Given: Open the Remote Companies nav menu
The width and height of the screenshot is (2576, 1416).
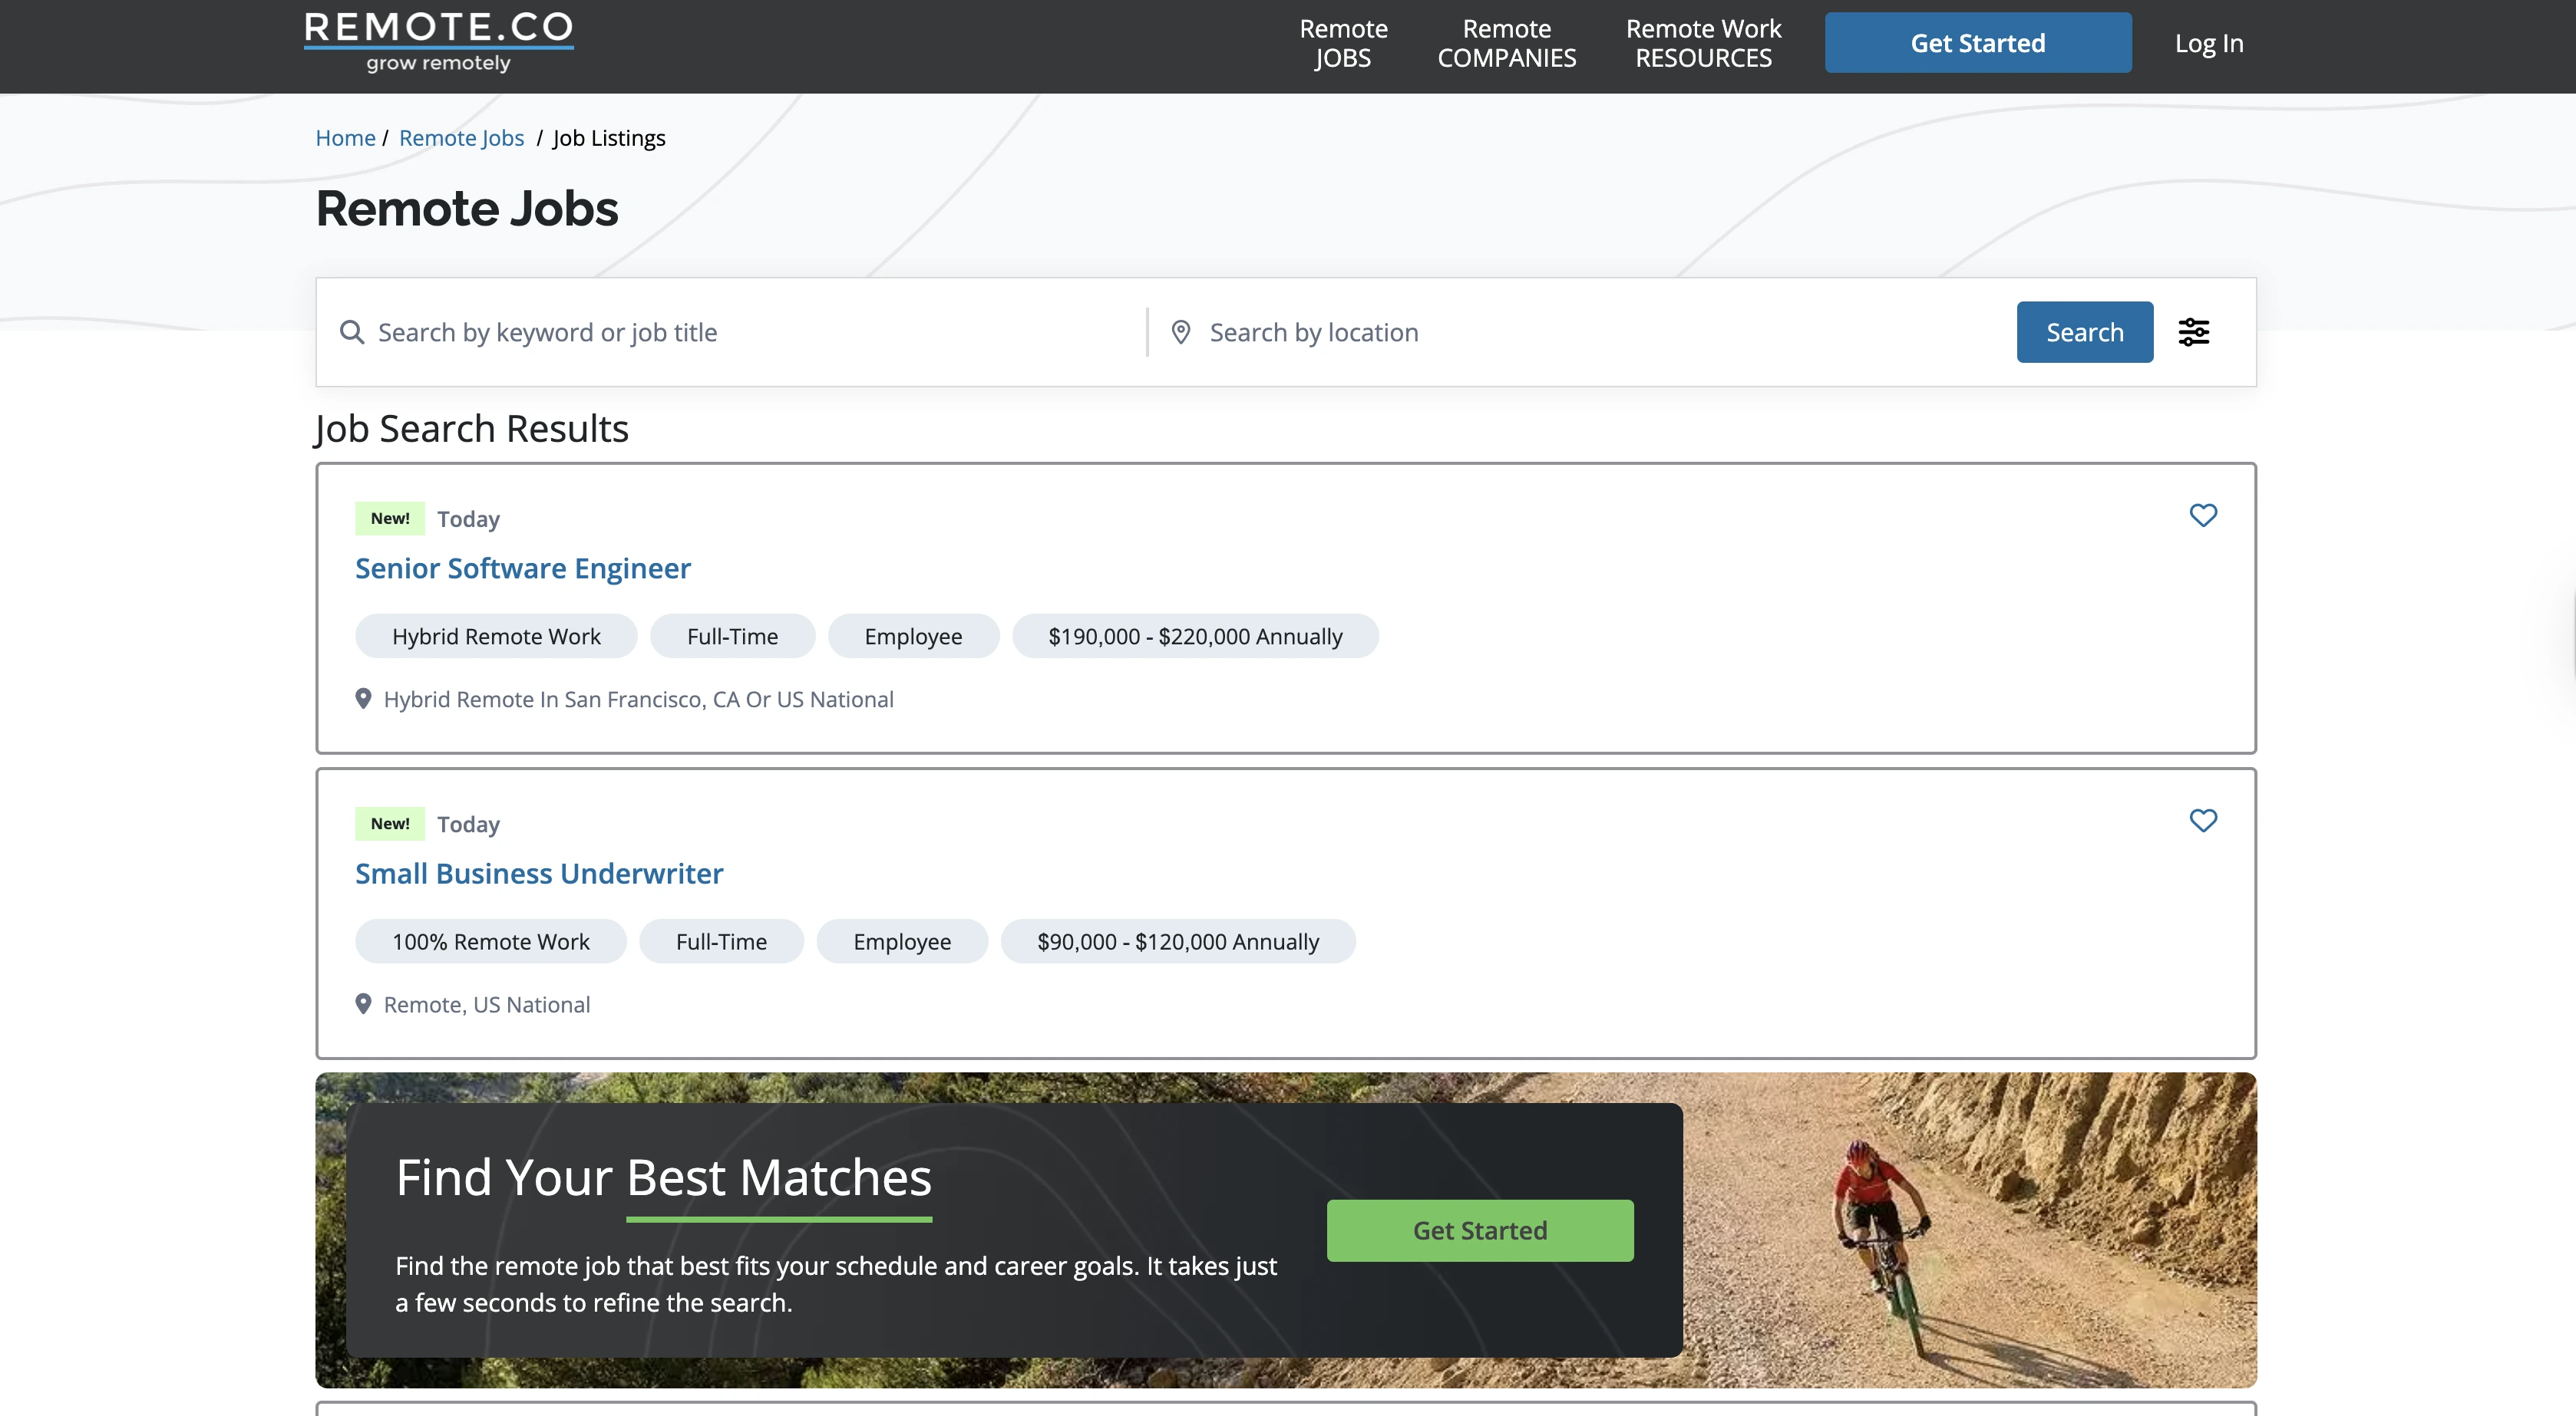Looking at the screenshot, I should click(x=1506, y=43).
